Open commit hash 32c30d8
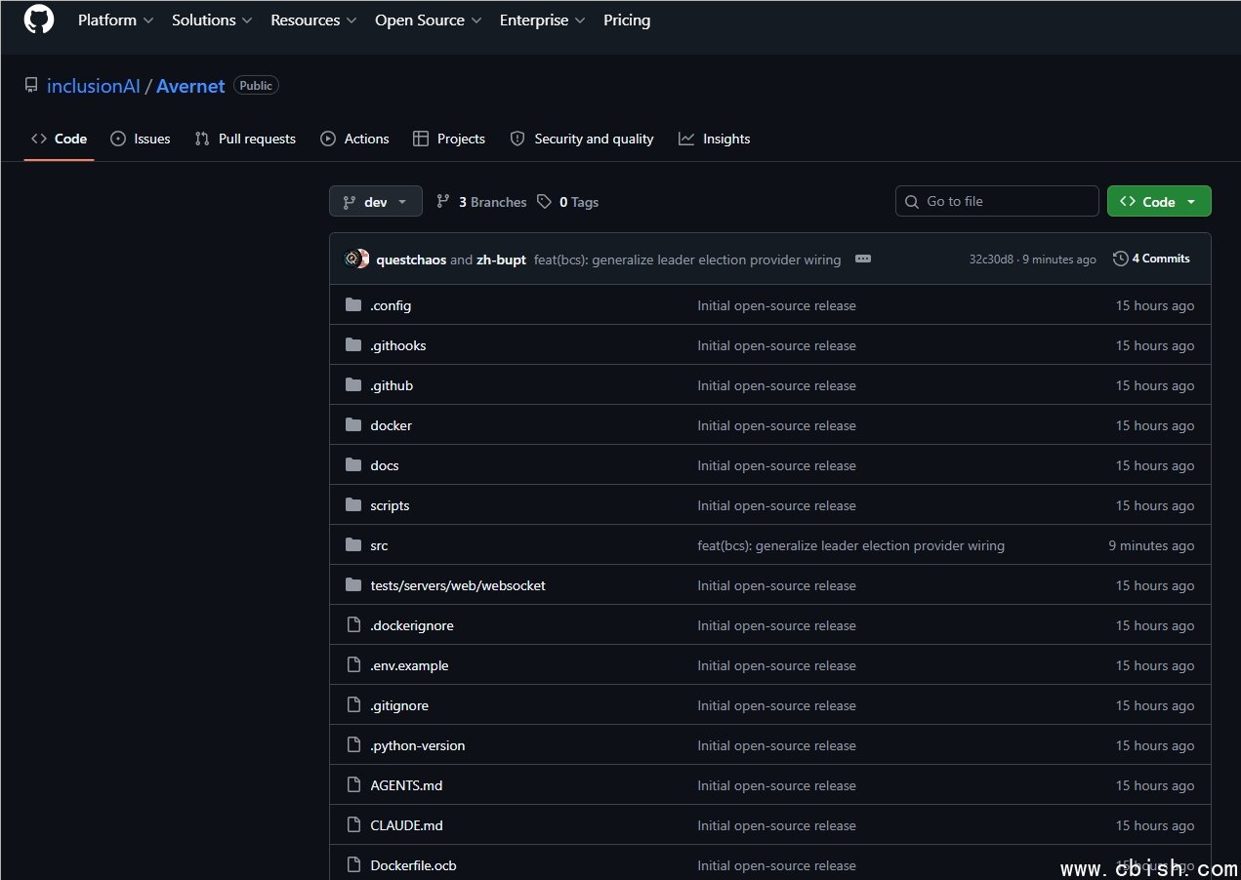Screen dimensions: 1241x880 (991, 260)
